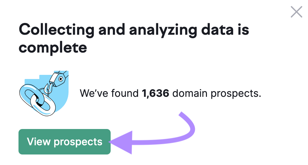Click the View prospects button

pos(64,142)
